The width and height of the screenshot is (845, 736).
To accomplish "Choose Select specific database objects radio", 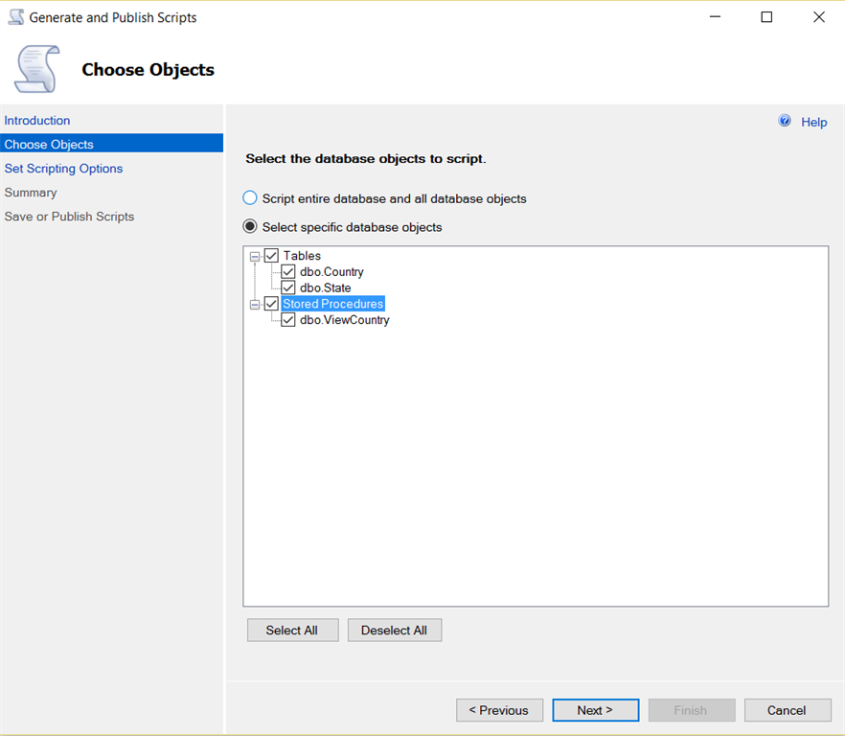I will point(250,227).
